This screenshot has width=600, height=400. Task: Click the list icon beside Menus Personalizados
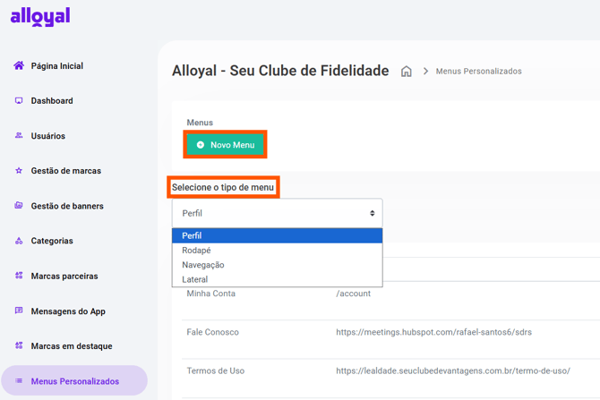pos(19,381)
